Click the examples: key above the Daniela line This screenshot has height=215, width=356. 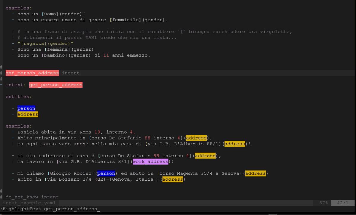[19, 126]
